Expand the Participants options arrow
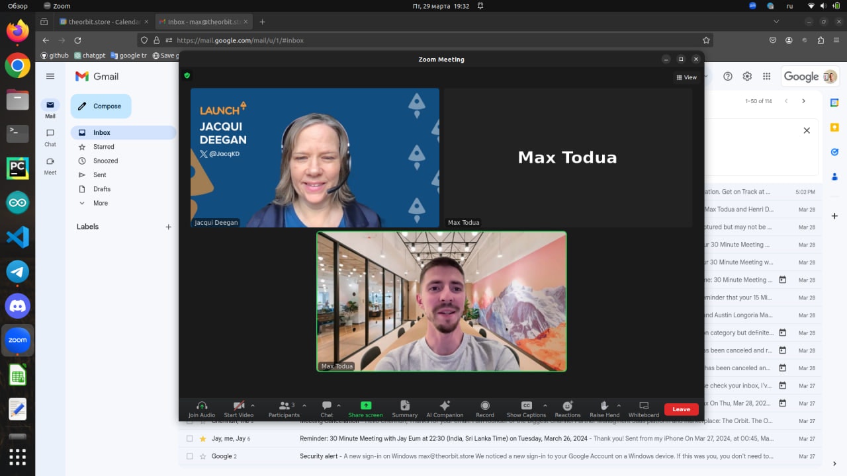This screenshot has width=847, height=476. click(304, 405)
